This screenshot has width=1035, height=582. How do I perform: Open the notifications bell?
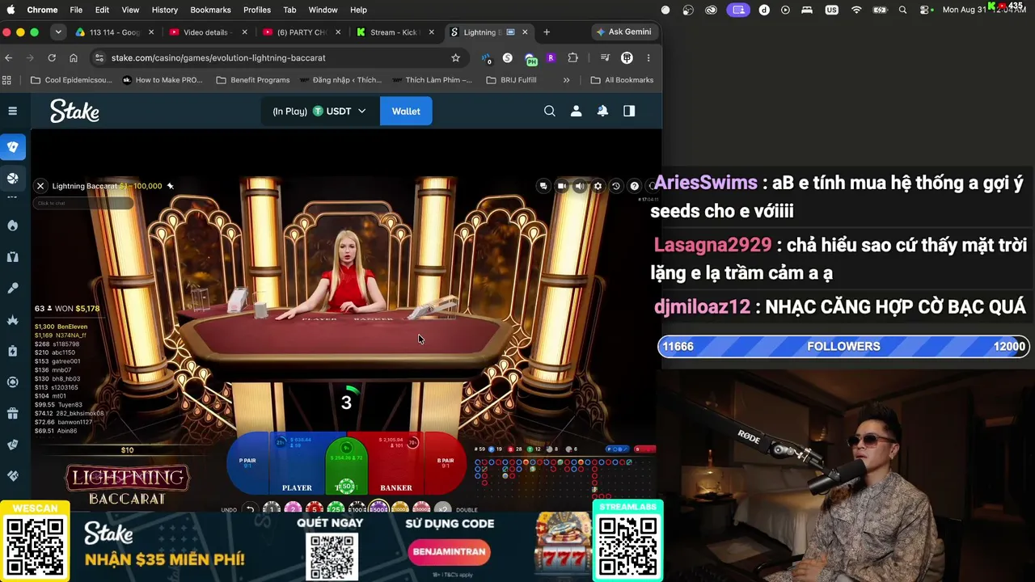pos(602,111)
